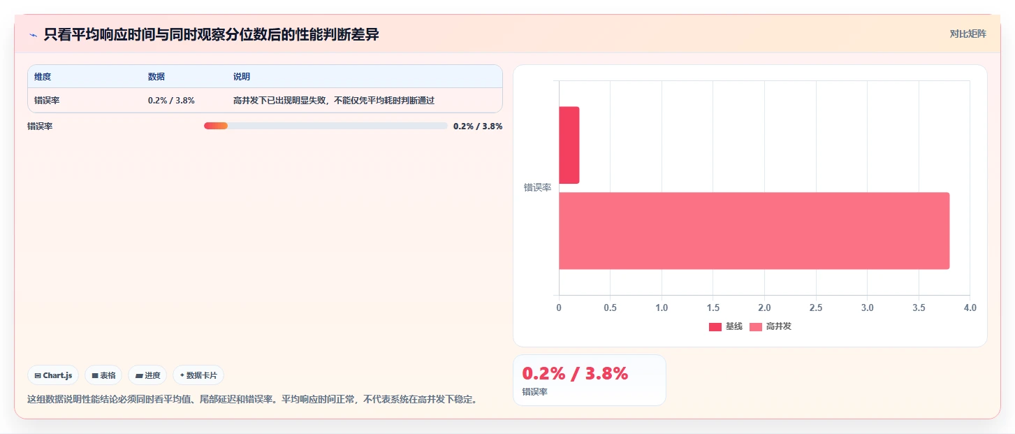Image resolution: width=1015 pixels, height=434 pixels.
Task: Select the Chart.js tag chip
Action: click(53, 375)
